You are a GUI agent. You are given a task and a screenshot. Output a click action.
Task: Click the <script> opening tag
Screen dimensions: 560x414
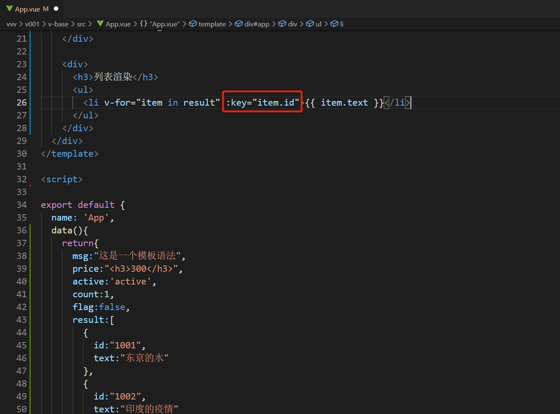(x=62, y=179)
